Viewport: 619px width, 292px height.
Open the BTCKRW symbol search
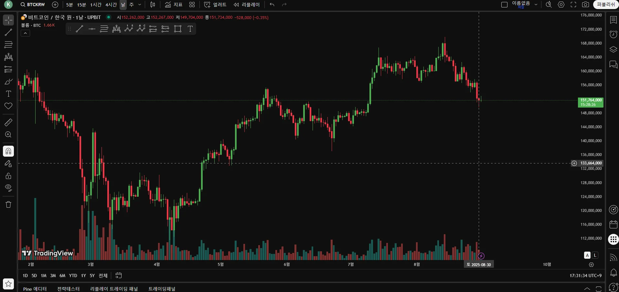(33, 5)
